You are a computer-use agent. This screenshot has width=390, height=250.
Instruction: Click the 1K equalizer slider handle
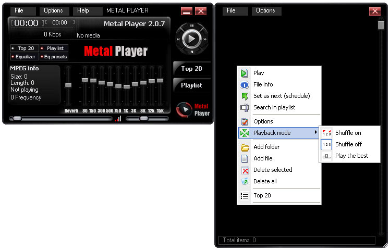pyautogui.click(x=127, y=87)
